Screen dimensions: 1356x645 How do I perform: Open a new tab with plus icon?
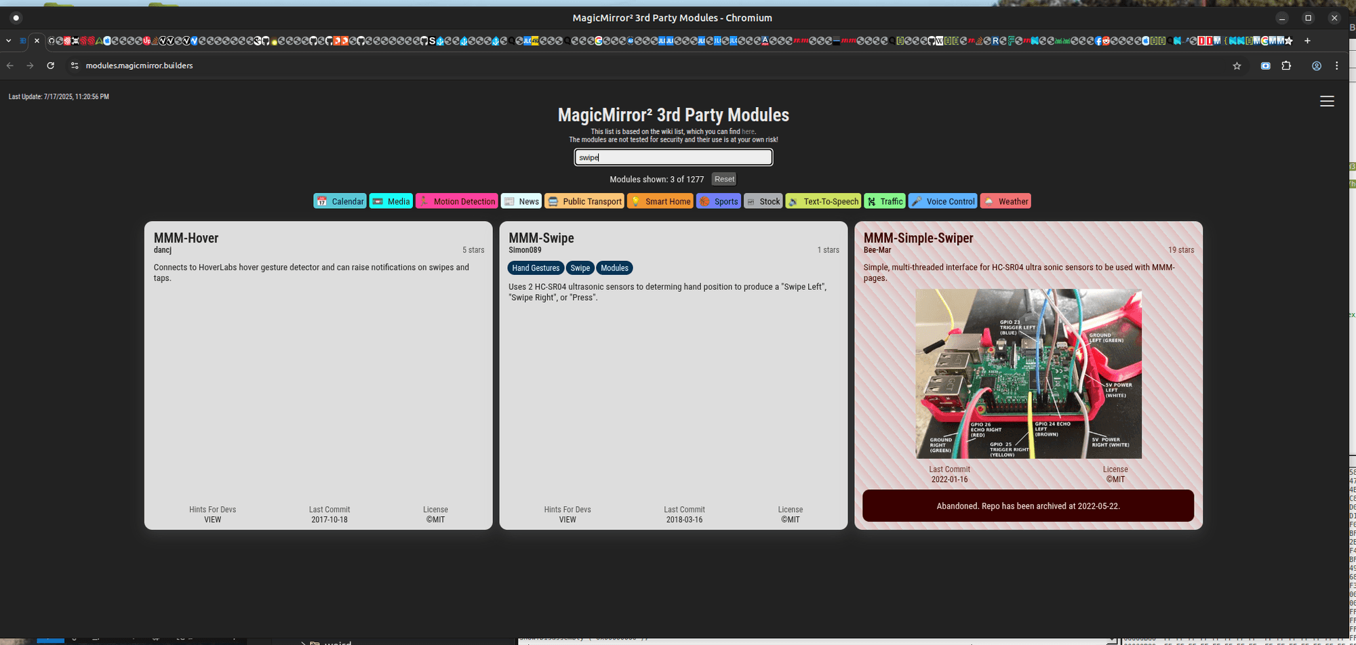(1307, 41)
